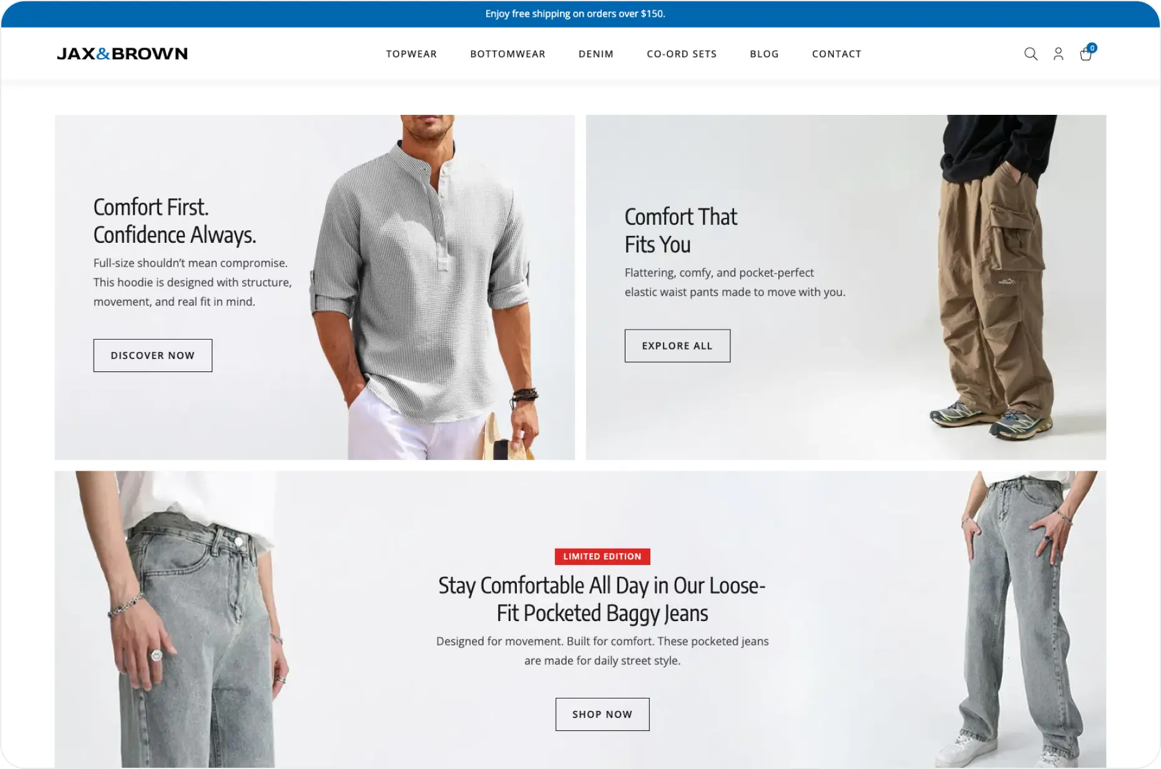Click the free shipping announcement bar
The height and width of the screenshot is (769, 1161).
(x=580, y=14)
